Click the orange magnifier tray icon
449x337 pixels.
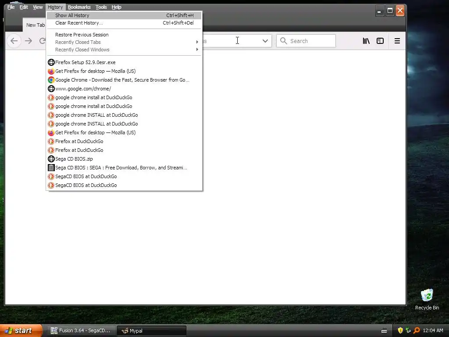click(x=417, y=330)
